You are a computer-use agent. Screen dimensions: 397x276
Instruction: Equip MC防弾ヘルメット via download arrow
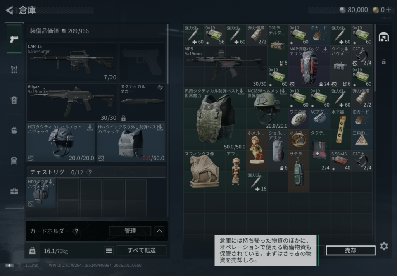tap(283, 91)
